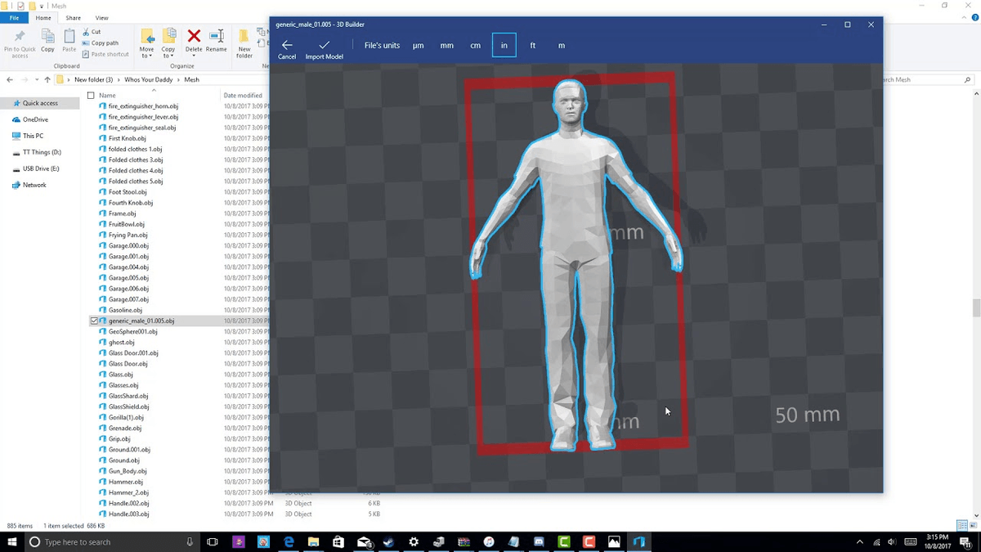981x552 pixels.
Task: Open the Microsoft Store taskbar icon
Action: (x=338, y=541)
